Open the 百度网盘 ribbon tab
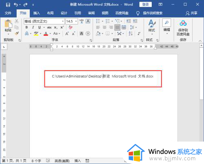The height and width of the screenshot is (164, 204). click(x=122, y=13)
